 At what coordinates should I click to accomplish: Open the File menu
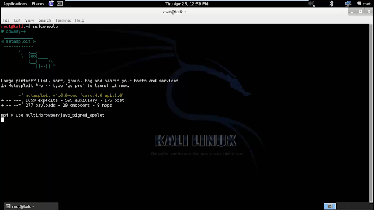point(6,20)
